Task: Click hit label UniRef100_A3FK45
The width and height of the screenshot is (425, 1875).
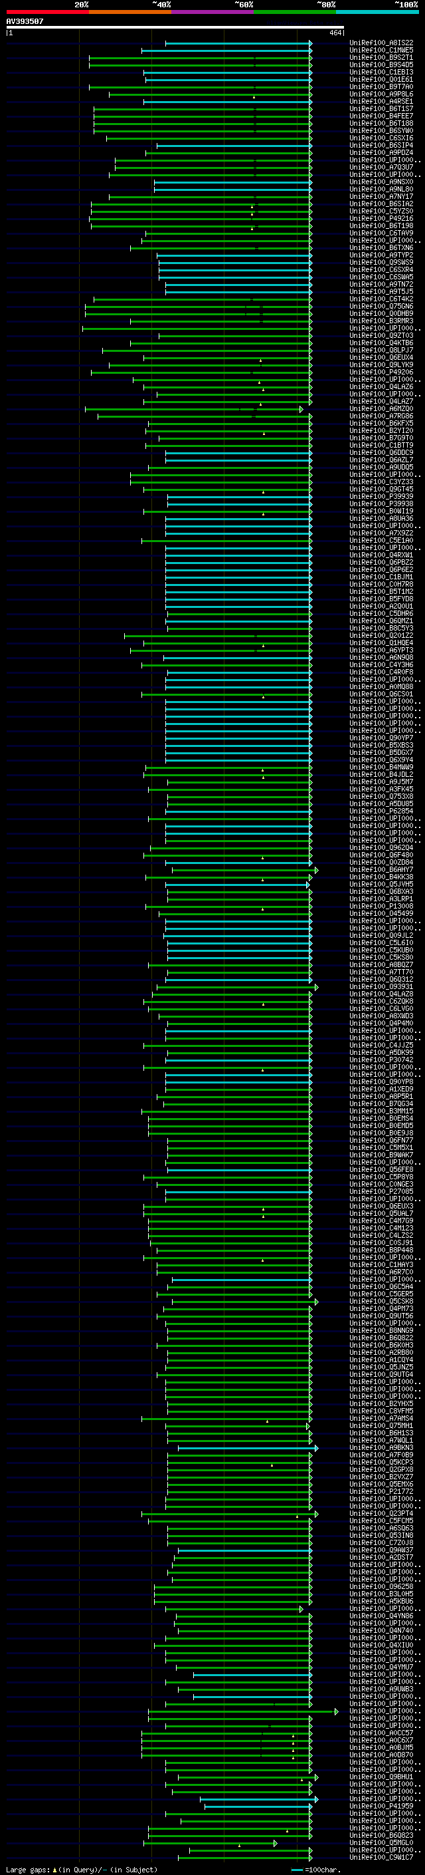Action: (x=381, y=789)
